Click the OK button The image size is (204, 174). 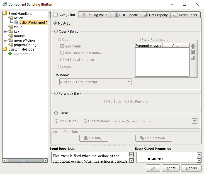[153, 168]
